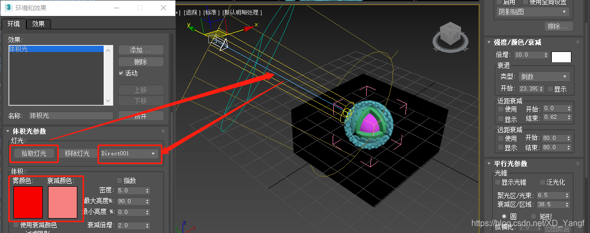Open the 阴影贴图 shadow type dropdown
This screenshot has width=590, height=233.
tap(533, 12)
